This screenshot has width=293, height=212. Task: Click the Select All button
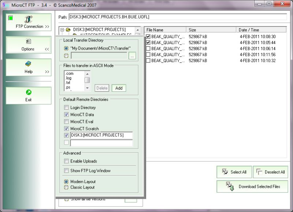click(x=234, y=172)
